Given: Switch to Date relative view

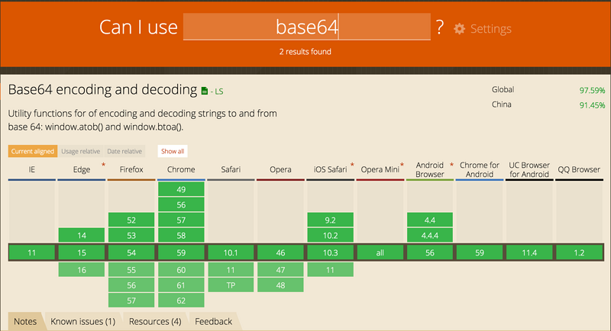Looking at the screenshot, I should coord(124,151).
